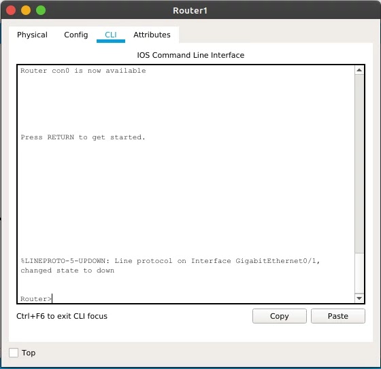Click the 'Ctrl+F6 to exit CLI focus' label
This screenshot has width=381, height=369.
click(x=62, y=316)
